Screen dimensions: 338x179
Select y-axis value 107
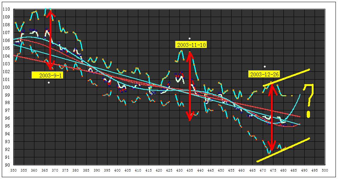6,33
